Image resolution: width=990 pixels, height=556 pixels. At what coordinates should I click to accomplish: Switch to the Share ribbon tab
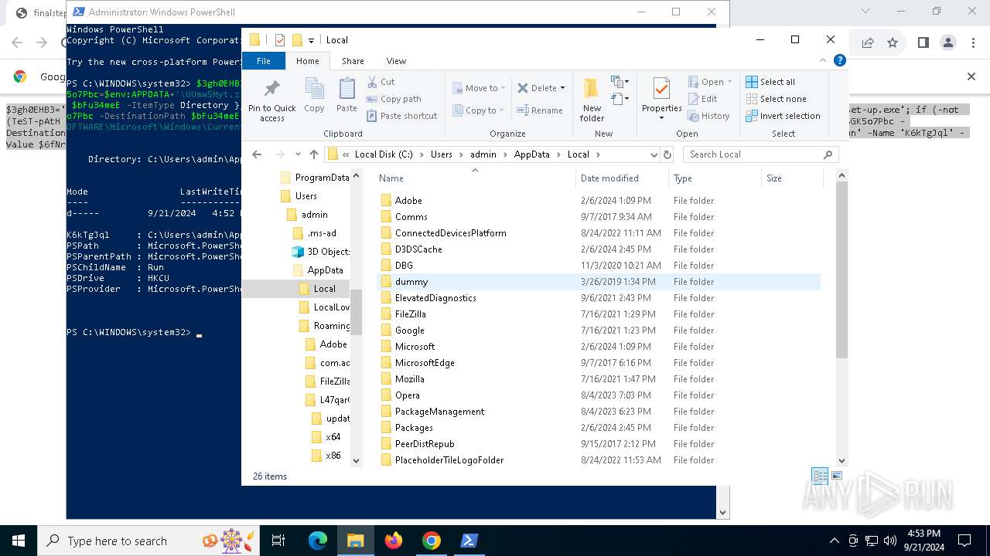point(353,61)
